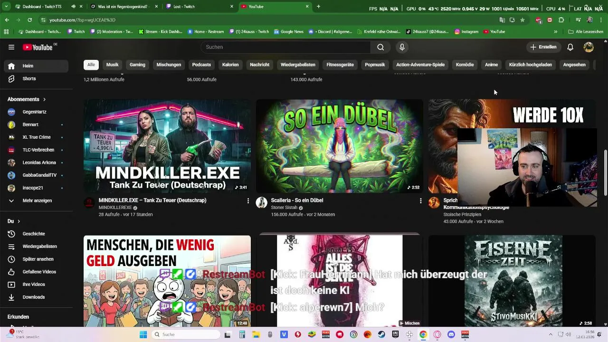Open the Stoner Sistah channel avatar
Viewport: 608px width, 342px height.
(x=261, y=203)
